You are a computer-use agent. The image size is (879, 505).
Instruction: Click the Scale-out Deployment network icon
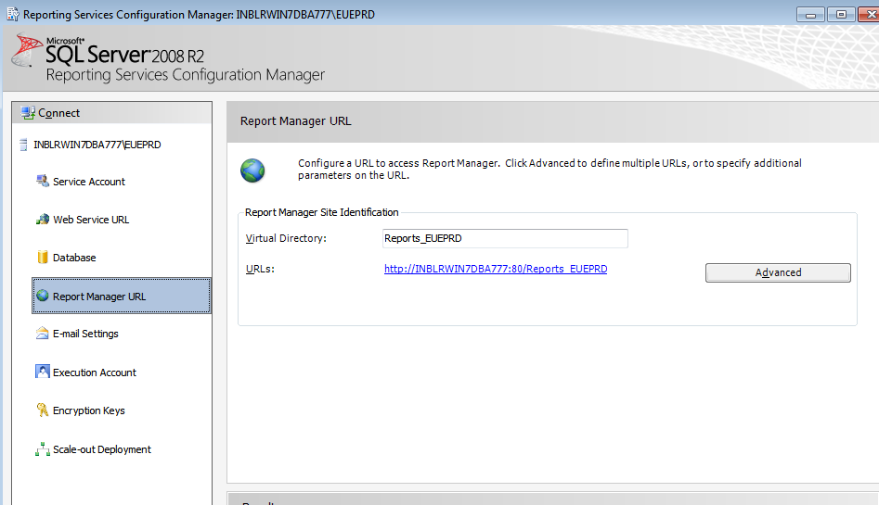tap(43, 449)
